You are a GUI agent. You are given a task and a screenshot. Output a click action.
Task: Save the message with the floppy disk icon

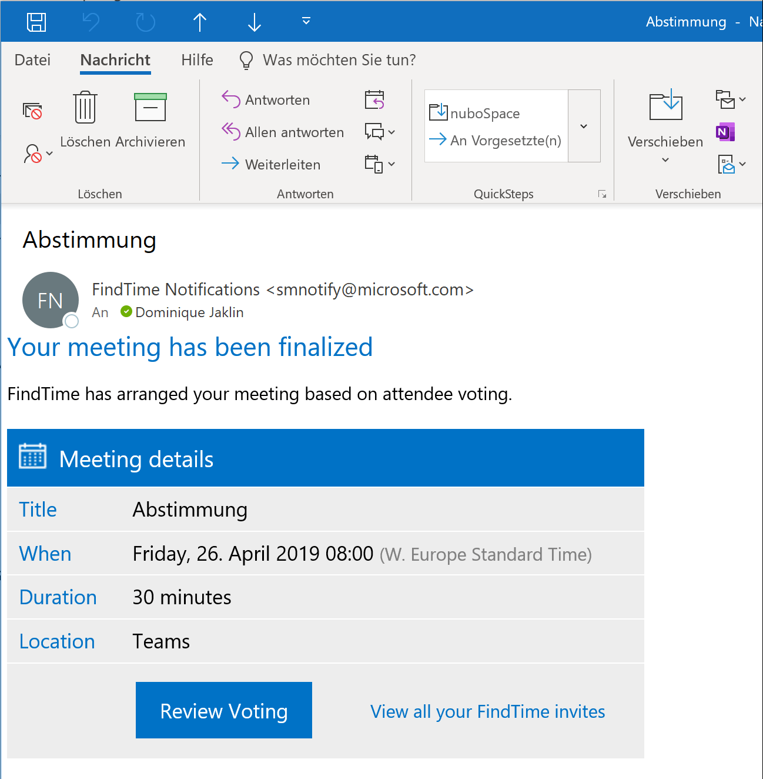pos(36,22)
